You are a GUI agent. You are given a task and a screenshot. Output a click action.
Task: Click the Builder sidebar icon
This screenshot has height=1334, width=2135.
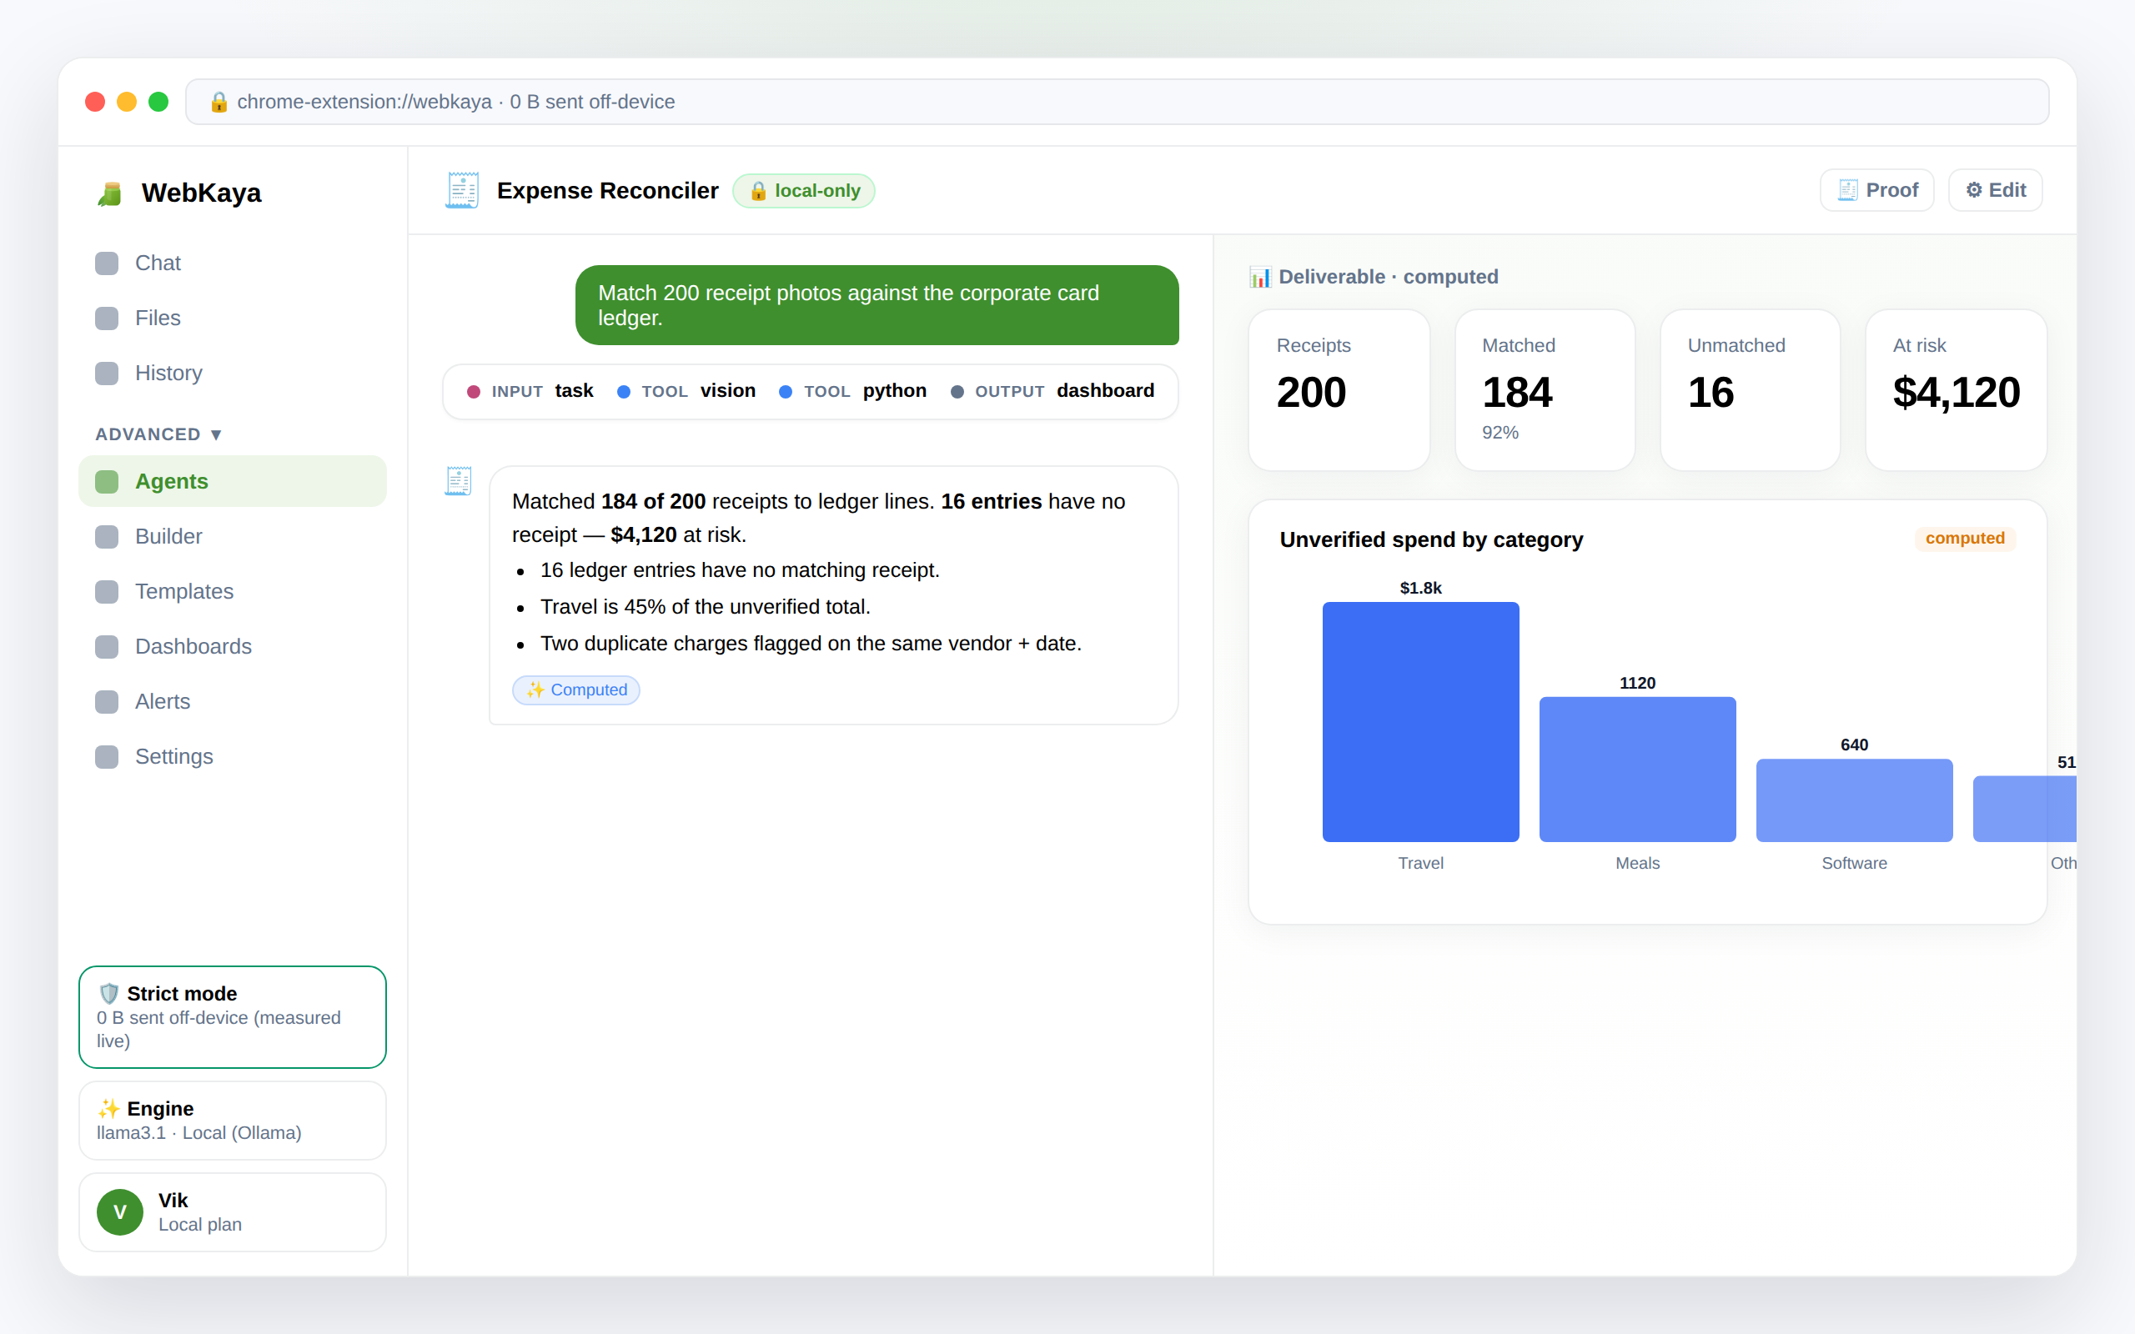pyautogui.click(x=107, y=536)
